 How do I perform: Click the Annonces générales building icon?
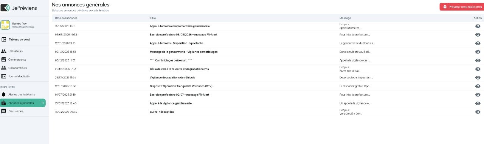(x=4, y=103)
